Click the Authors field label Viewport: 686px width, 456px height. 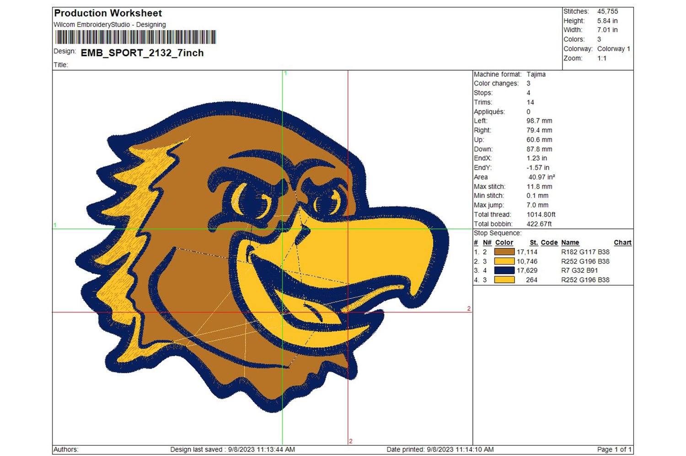(66, 450)
